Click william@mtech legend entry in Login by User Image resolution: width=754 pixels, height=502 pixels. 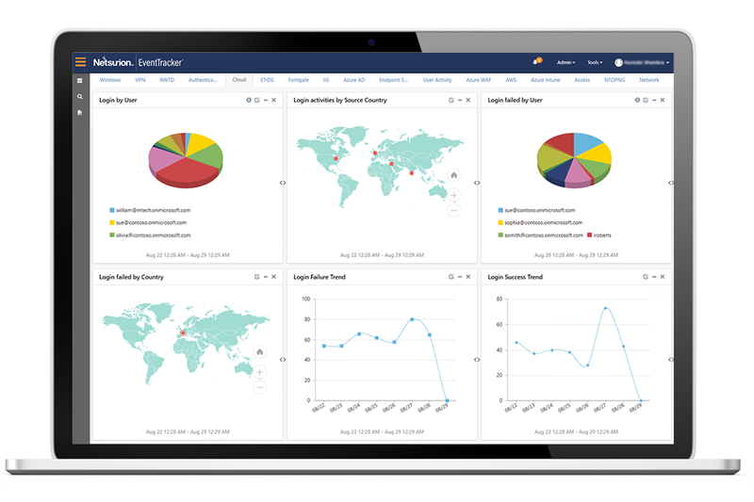point(150,210)
